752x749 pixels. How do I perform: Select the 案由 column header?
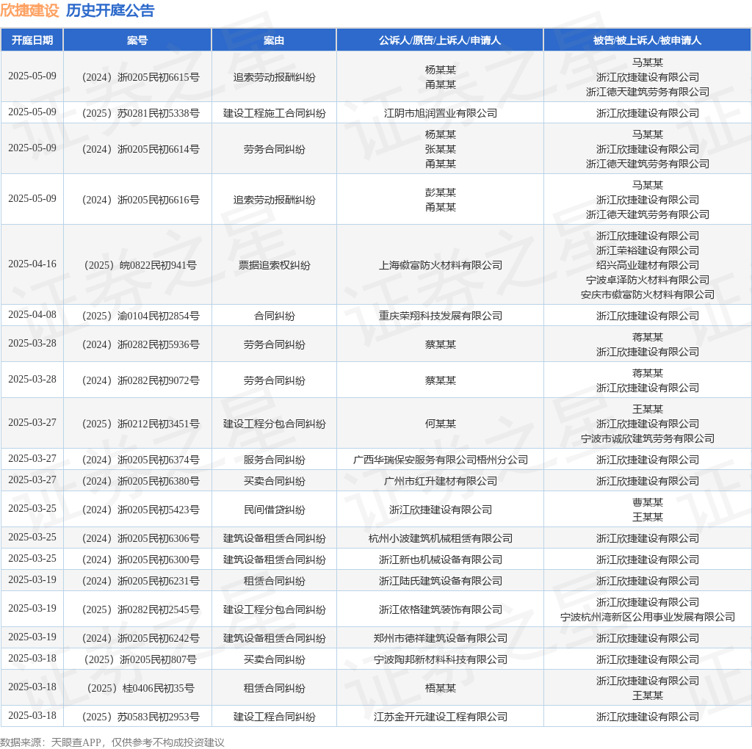click(x=274, y=40)
